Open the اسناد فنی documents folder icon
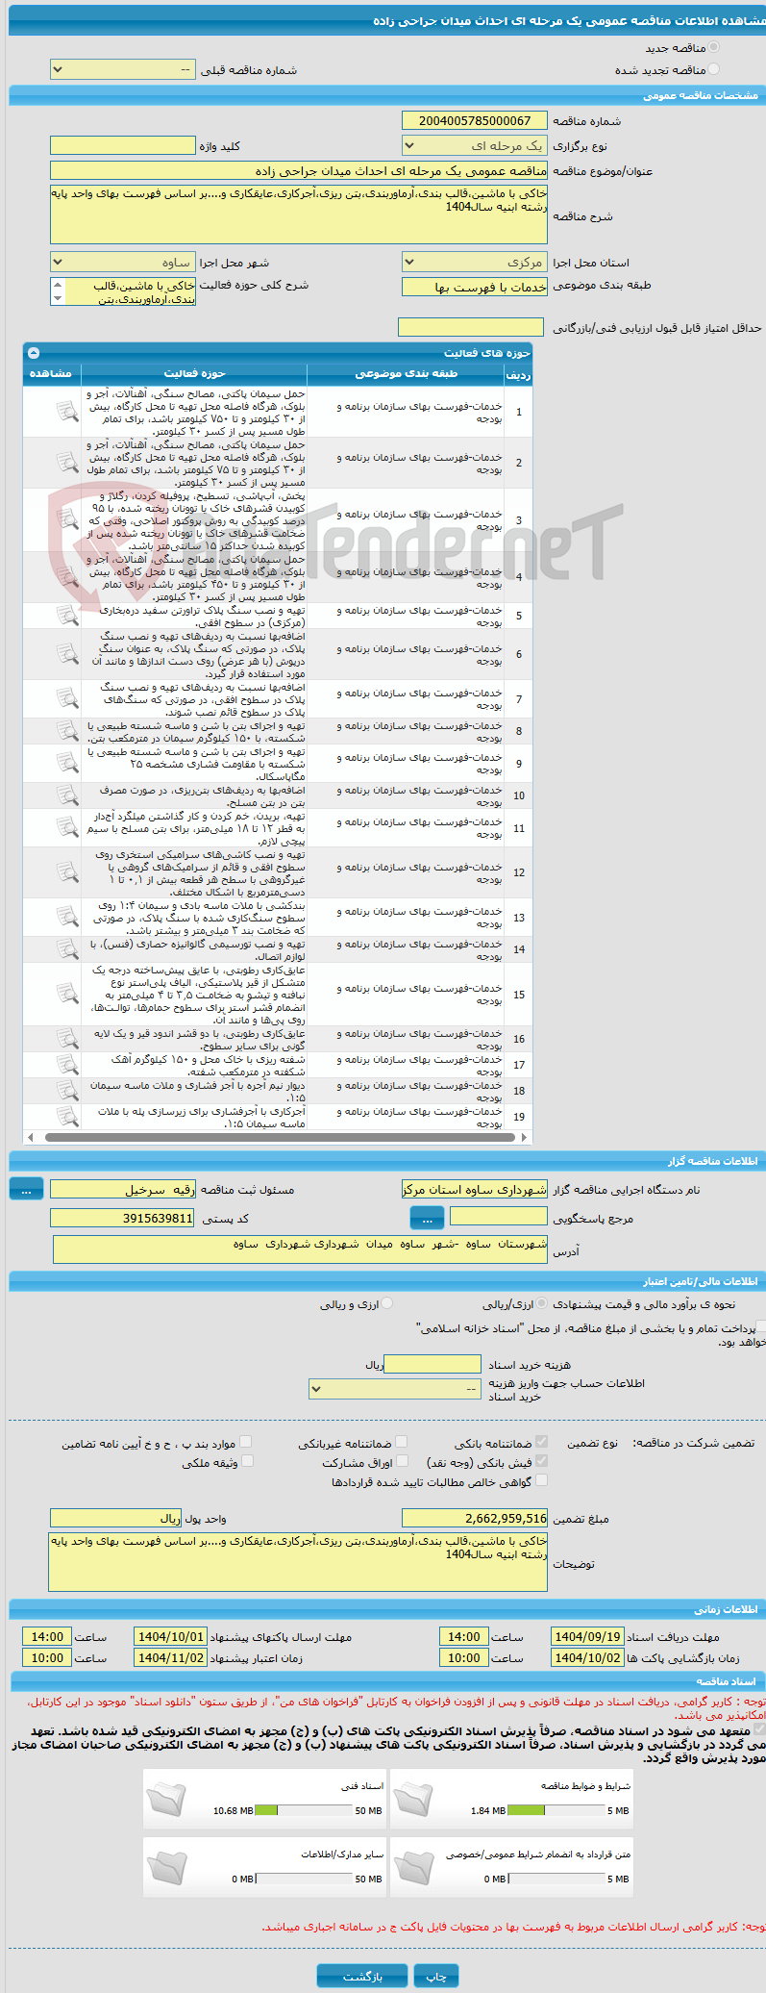 (x=167, y=1798)
